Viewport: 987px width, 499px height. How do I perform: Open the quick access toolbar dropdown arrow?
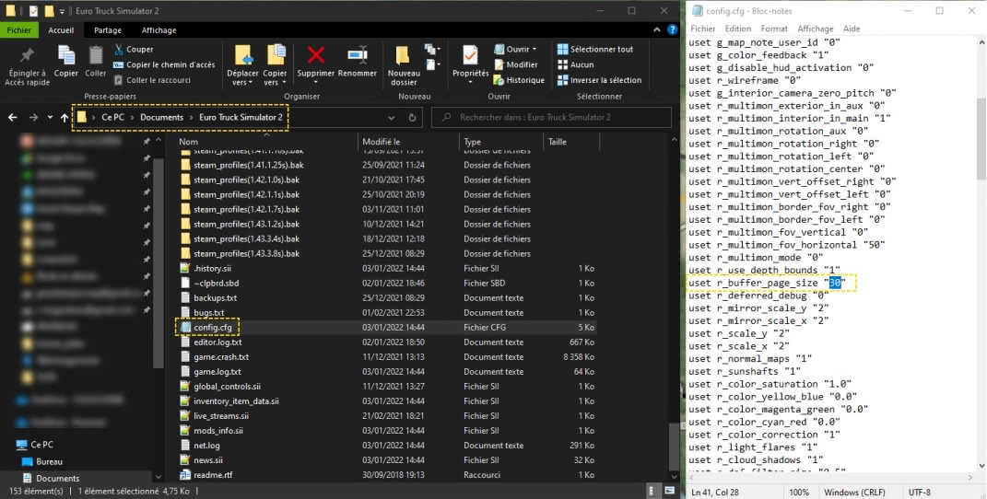point(62,11)
